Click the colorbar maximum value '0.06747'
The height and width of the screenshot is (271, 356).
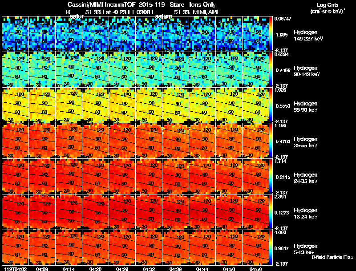[x=283, y=19]
